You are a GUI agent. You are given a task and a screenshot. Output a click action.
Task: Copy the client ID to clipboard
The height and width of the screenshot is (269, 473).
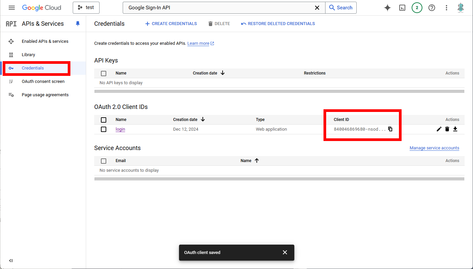pyautogui.click(x=390, y=129)
